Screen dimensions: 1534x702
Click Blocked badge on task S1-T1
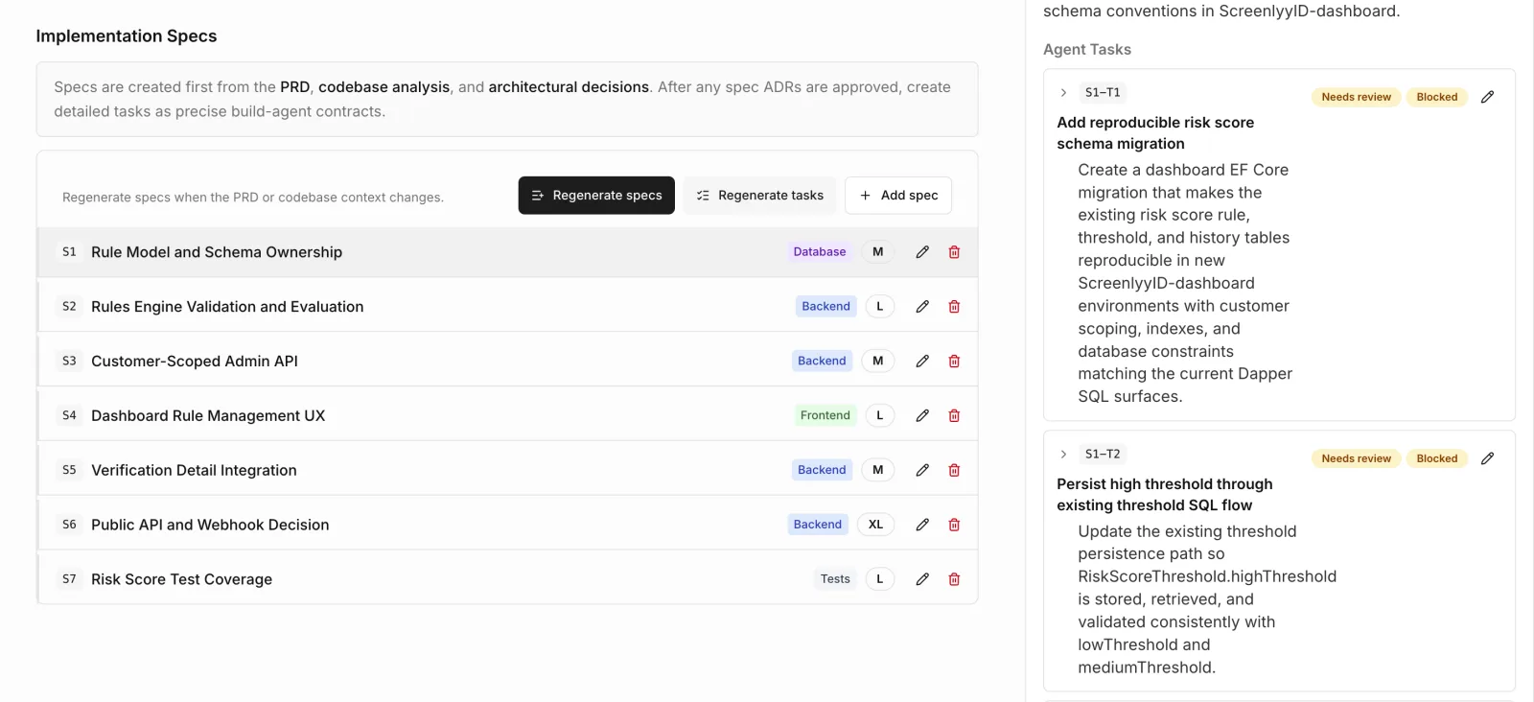tap(1436, 97)
